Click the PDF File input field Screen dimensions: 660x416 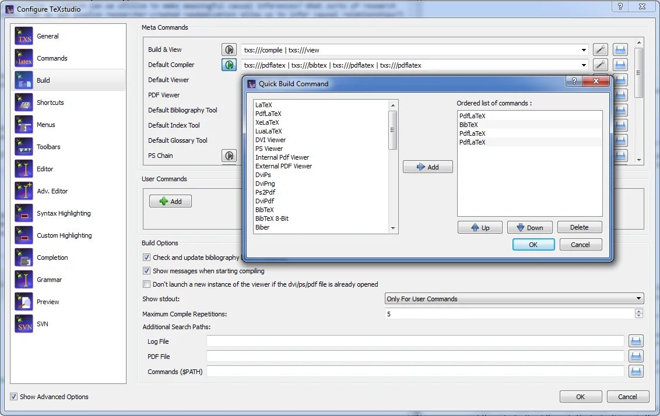pyautogui.click(x=415, y=356)
